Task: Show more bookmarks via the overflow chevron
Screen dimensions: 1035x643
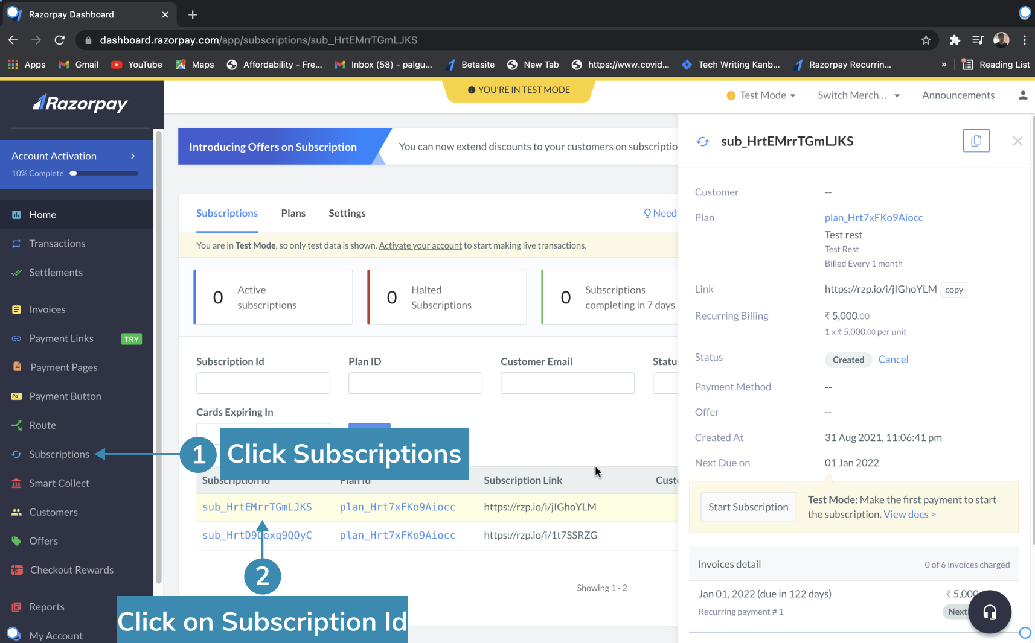Action: (x=944, y=65)
